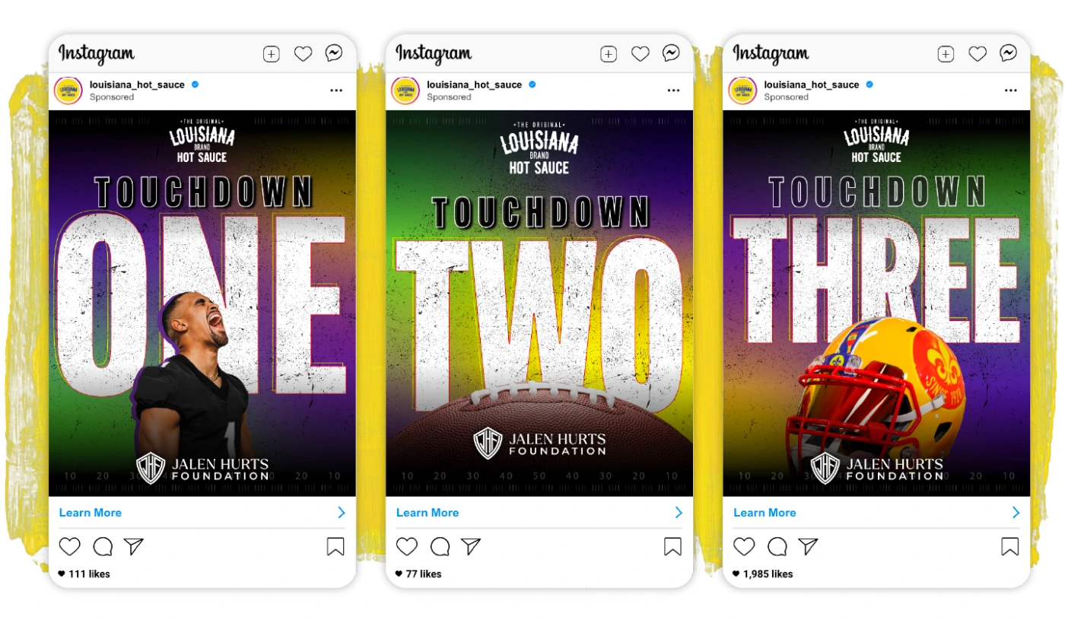Screen dimensions: 1065x623
Task: Open the more options menu on middle post
Action: click(x=673, y=91)
